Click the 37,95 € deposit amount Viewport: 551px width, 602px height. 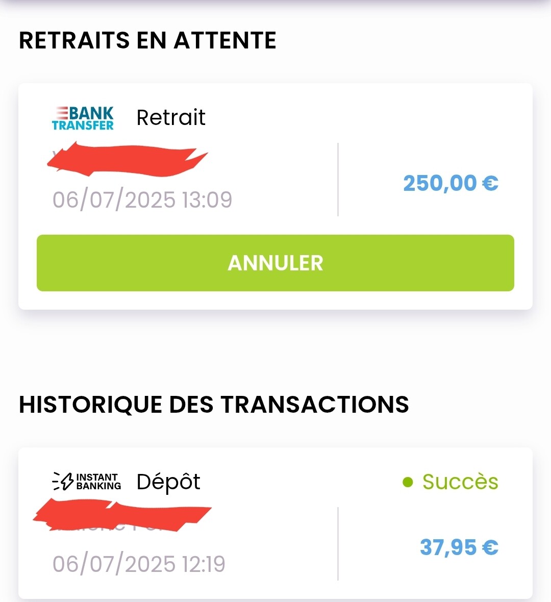pyautogui.click(x=459, y=547)
